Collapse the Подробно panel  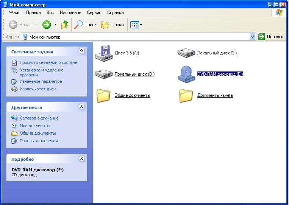pos(82,158)
